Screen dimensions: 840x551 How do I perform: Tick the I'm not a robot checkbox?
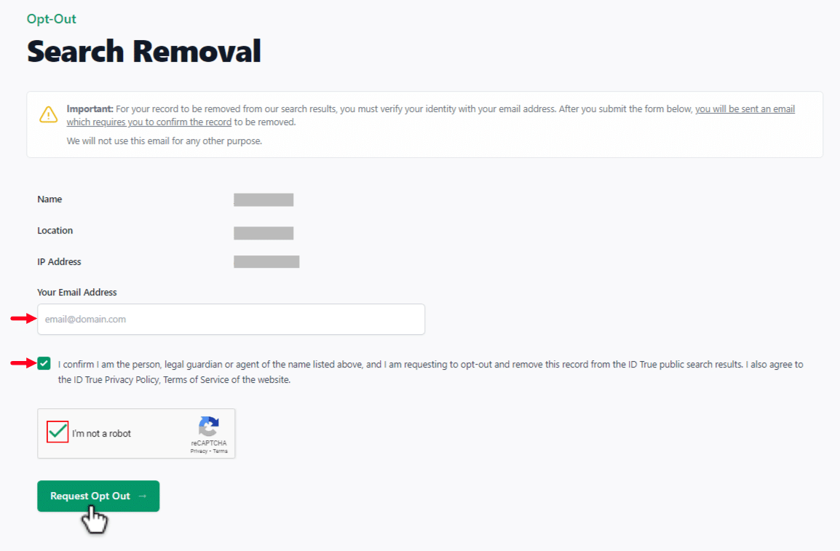pos(58,432)
